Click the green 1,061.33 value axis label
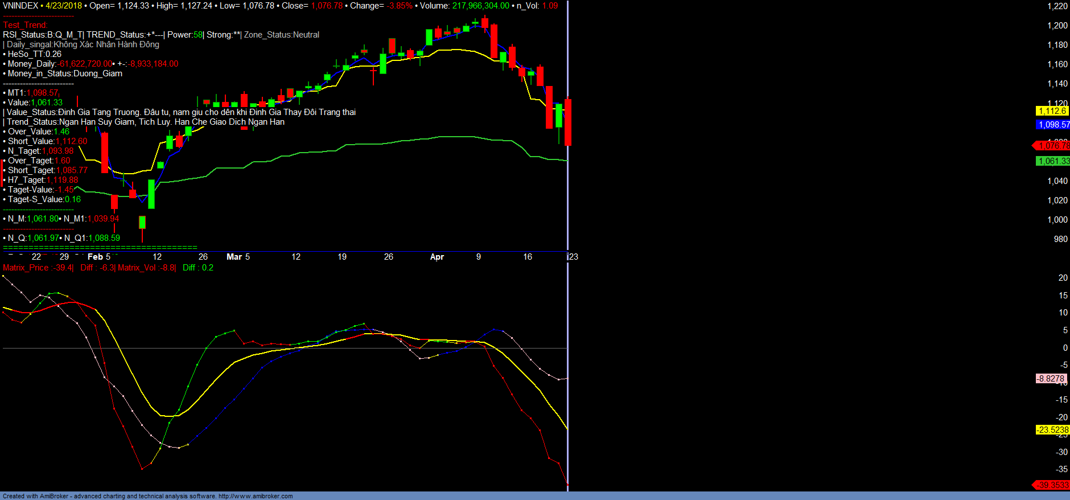 tap(1053, 161)
